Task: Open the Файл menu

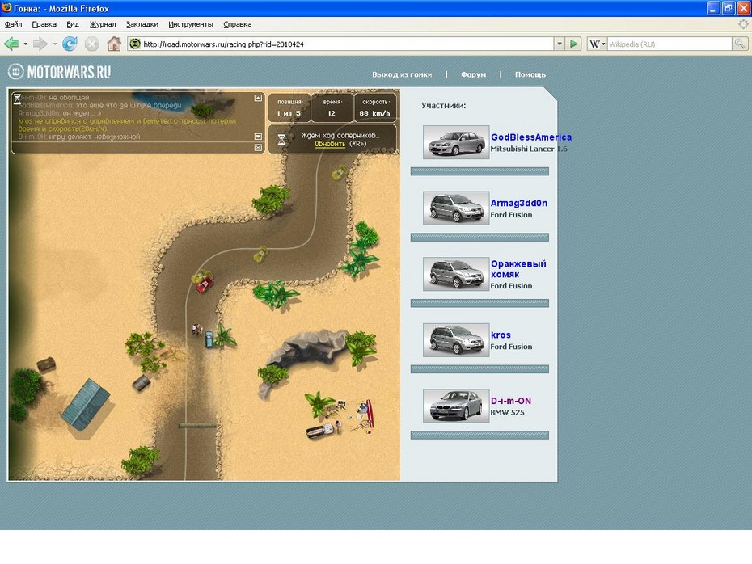Action: 14,24
